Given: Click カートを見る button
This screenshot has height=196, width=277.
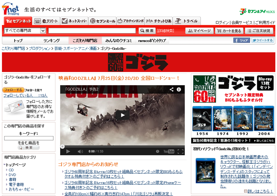Looking at the screenshot, I should pyautogui.click(x=229, y=31).
